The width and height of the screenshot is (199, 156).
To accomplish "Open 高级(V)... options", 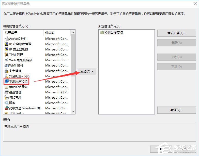I will (x=177, y=110).
